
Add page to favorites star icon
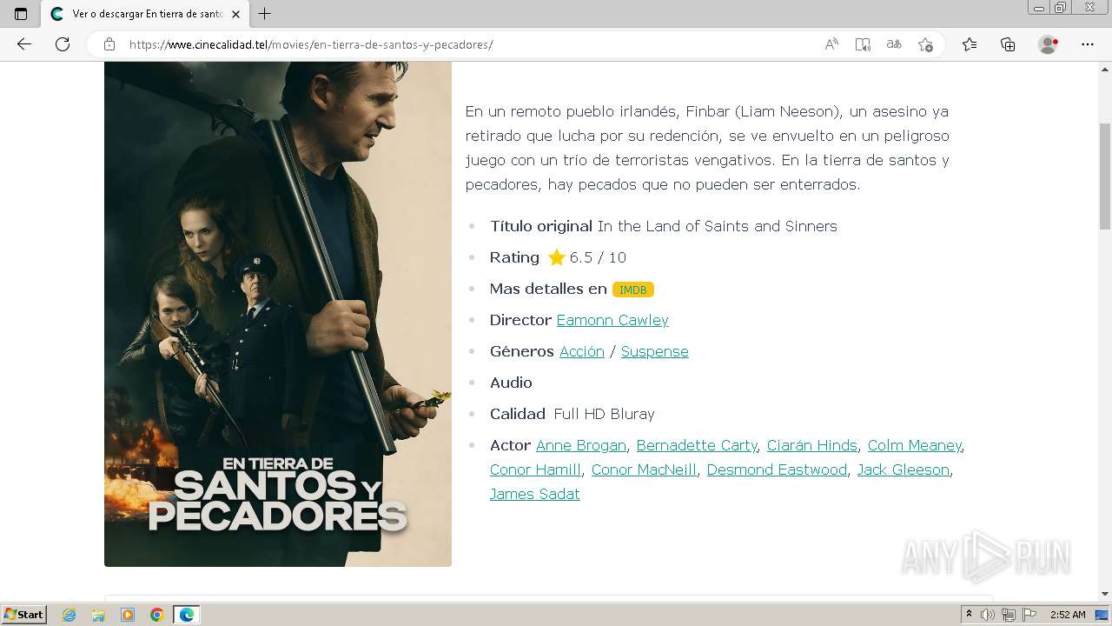(925, 44)
